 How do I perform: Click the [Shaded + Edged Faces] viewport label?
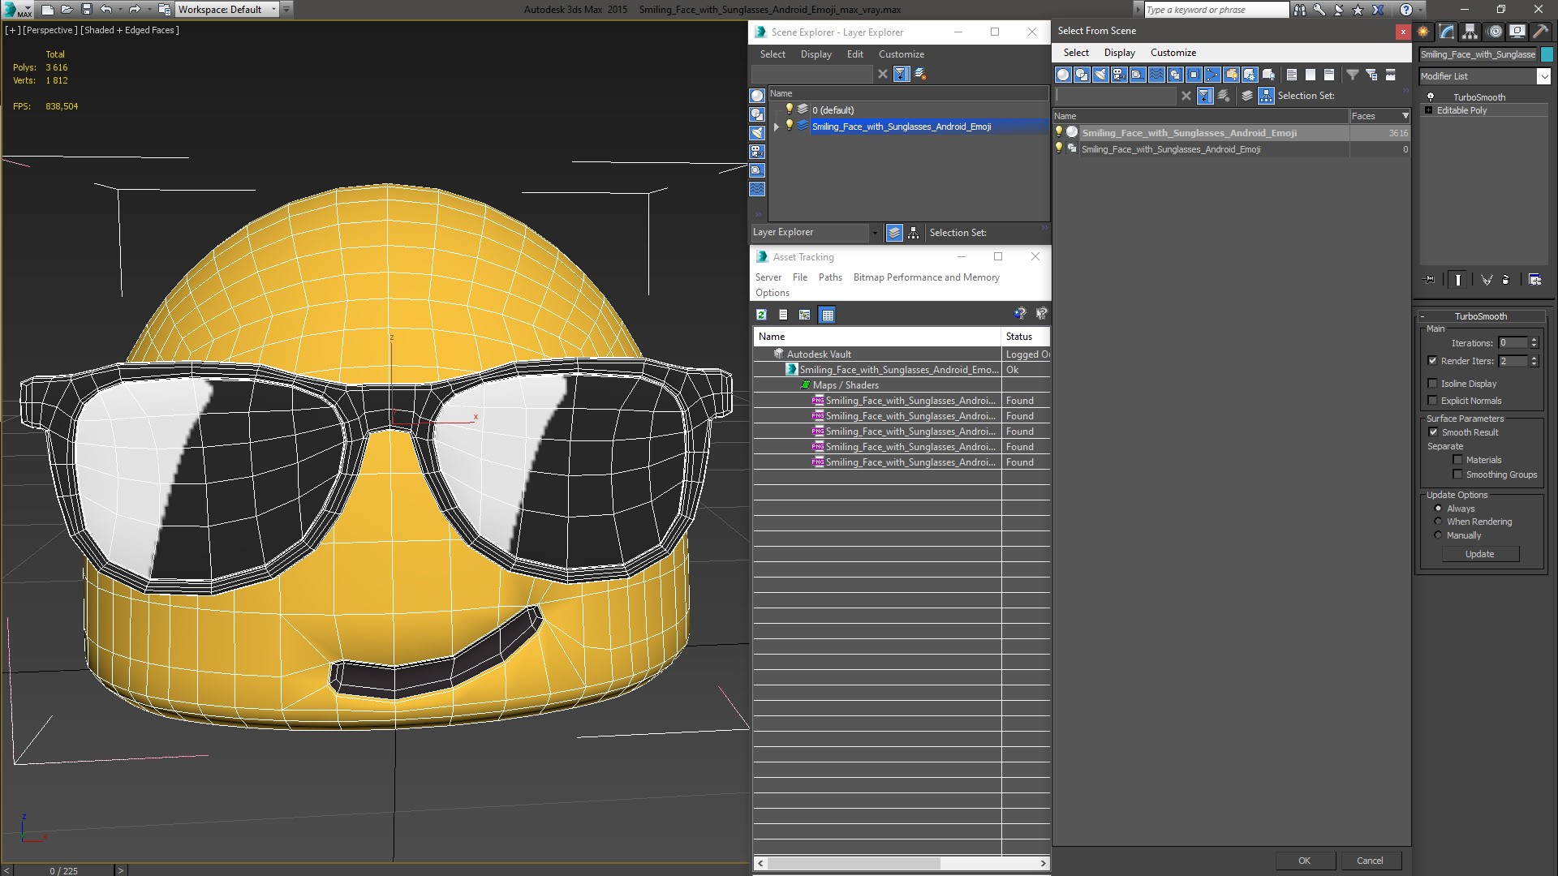130,30
